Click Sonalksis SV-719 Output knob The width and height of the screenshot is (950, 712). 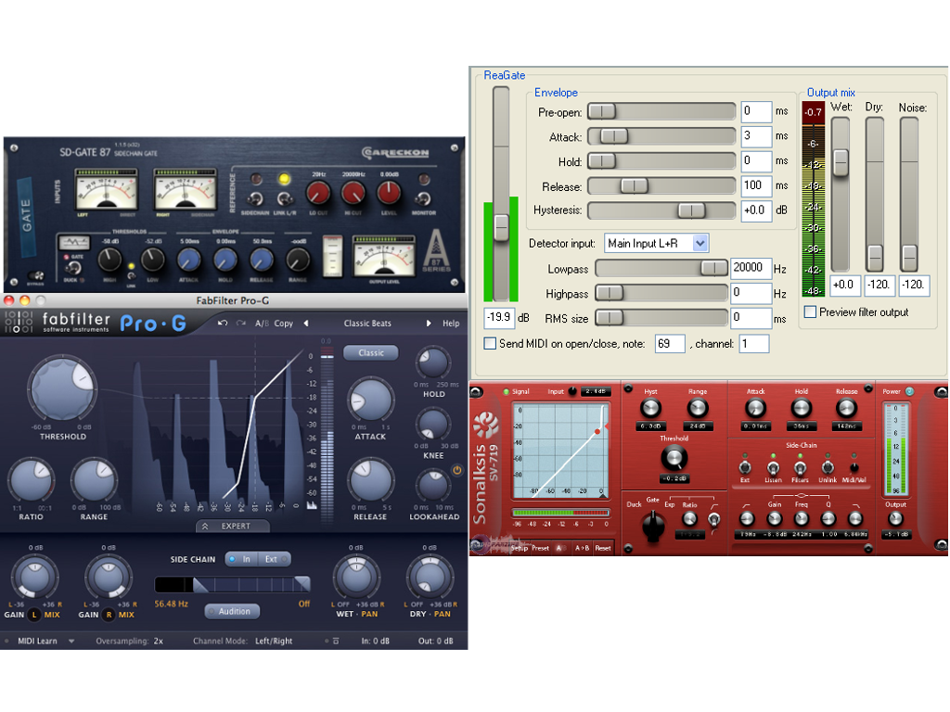[895, 519]
